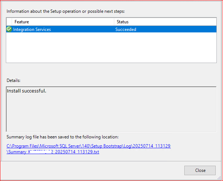Sort by the Status column header
Image resolution: width=223 pixels, height=181 pixels.
[x=122, y=22]
